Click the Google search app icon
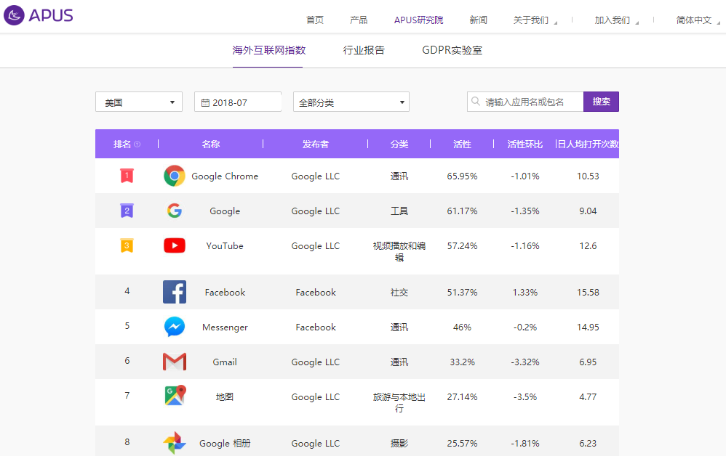 click(175, 211)
